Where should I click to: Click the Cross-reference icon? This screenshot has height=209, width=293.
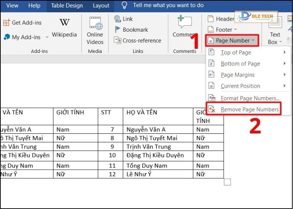[x=118, y=40]
